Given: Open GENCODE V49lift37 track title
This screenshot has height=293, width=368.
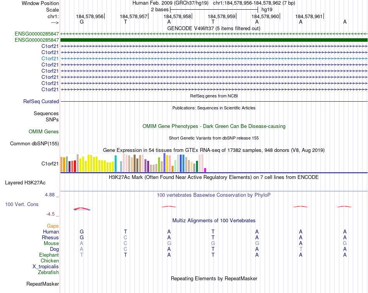Looking at the screenshot, I should tap(213, 29).
